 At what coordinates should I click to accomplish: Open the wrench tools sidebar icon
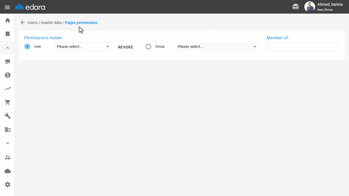(8, 116)
